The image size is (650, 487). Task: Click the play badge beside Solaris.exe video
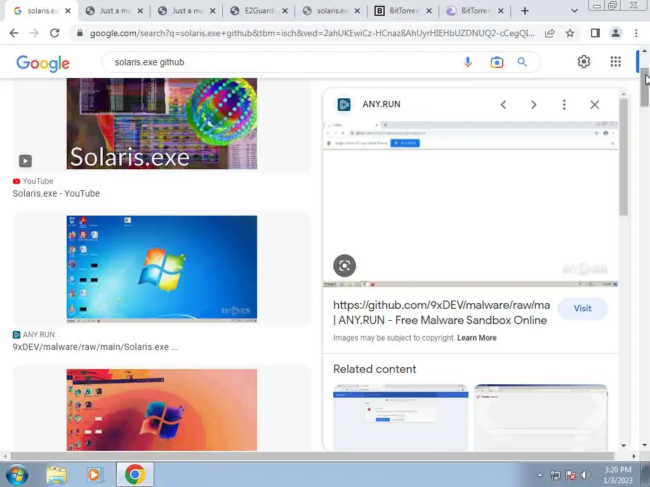pos(25,160)
